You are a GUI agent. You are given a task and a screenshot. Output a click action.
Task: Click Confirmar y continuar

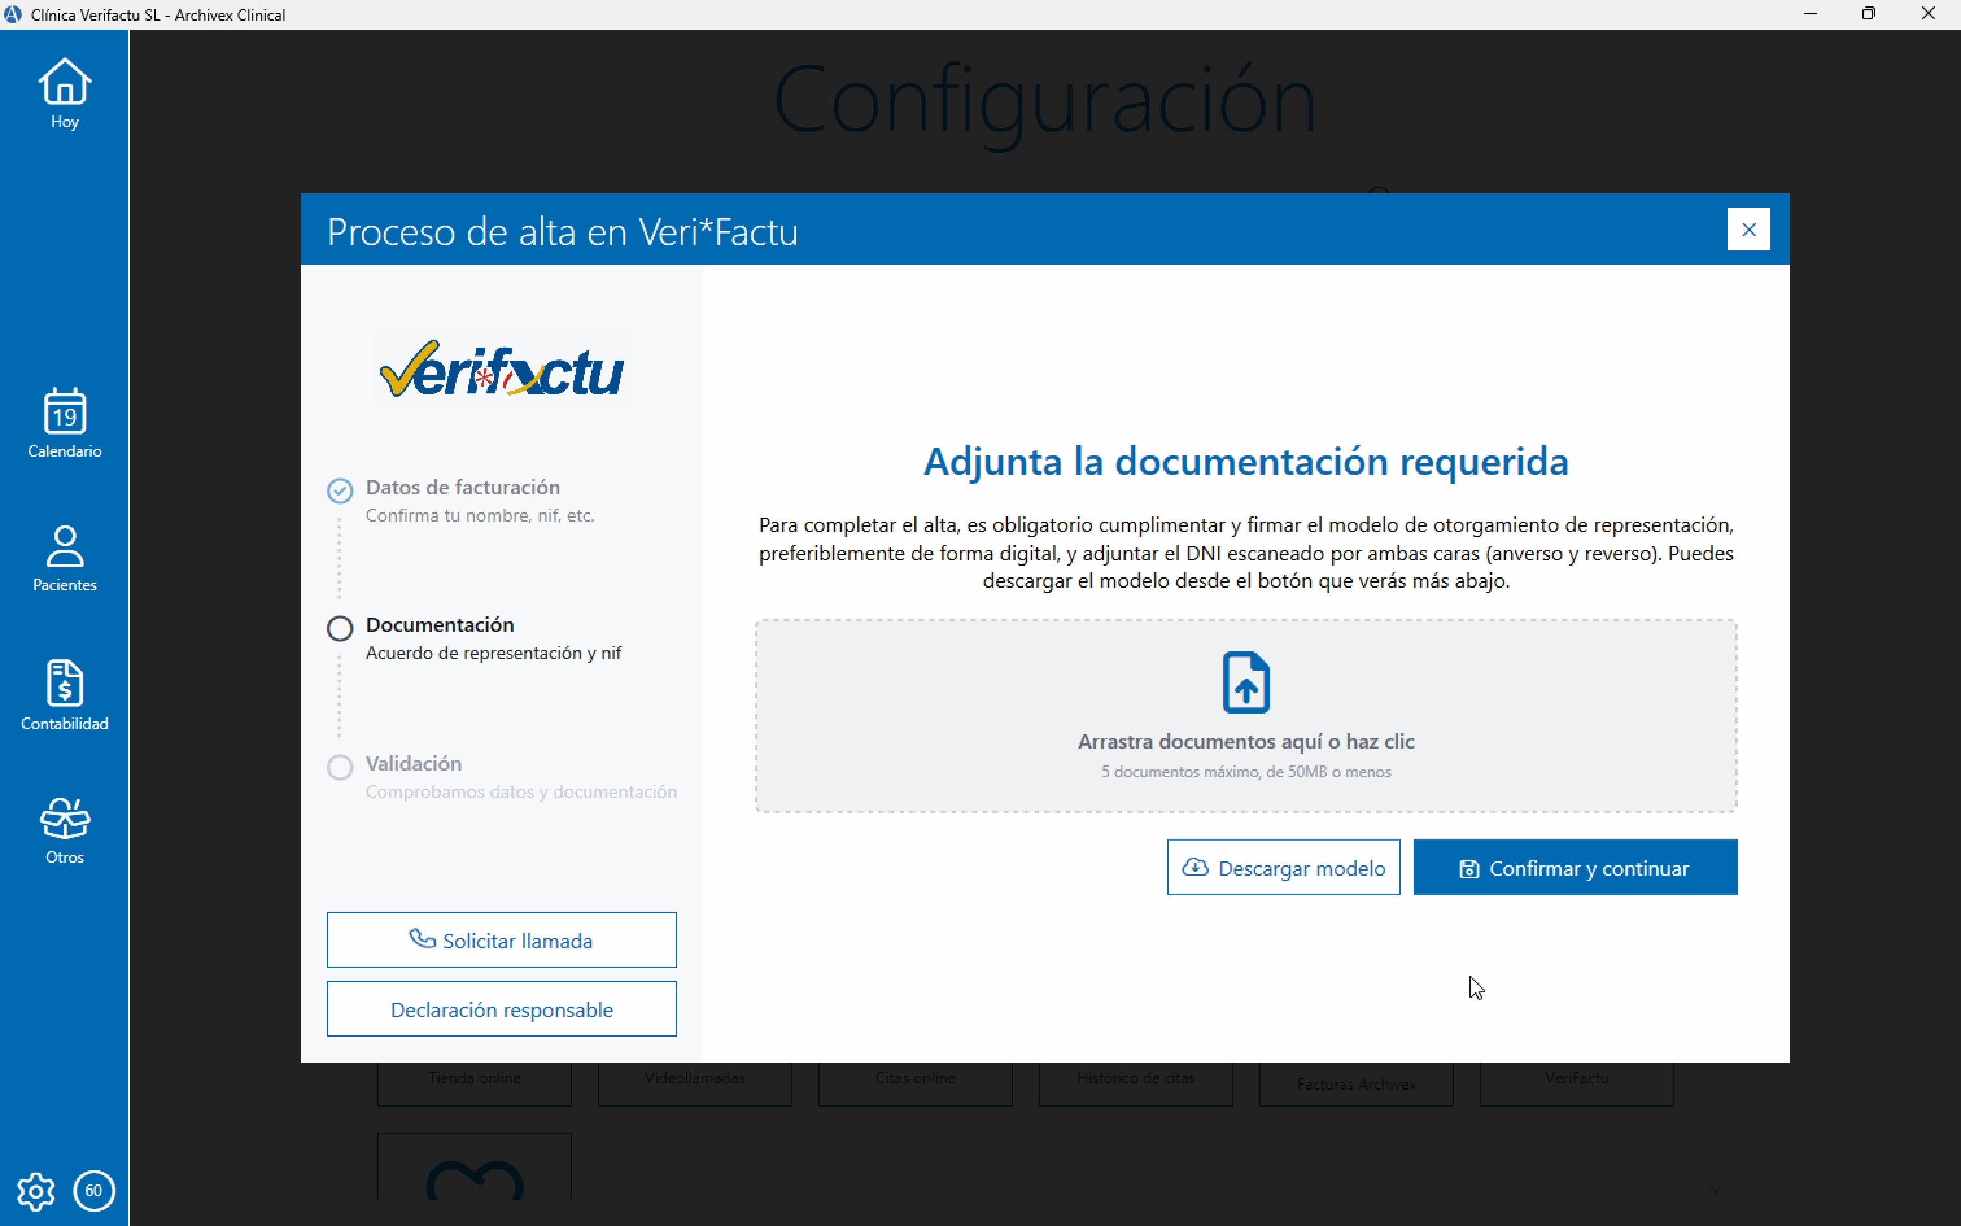pos(1575,867)
